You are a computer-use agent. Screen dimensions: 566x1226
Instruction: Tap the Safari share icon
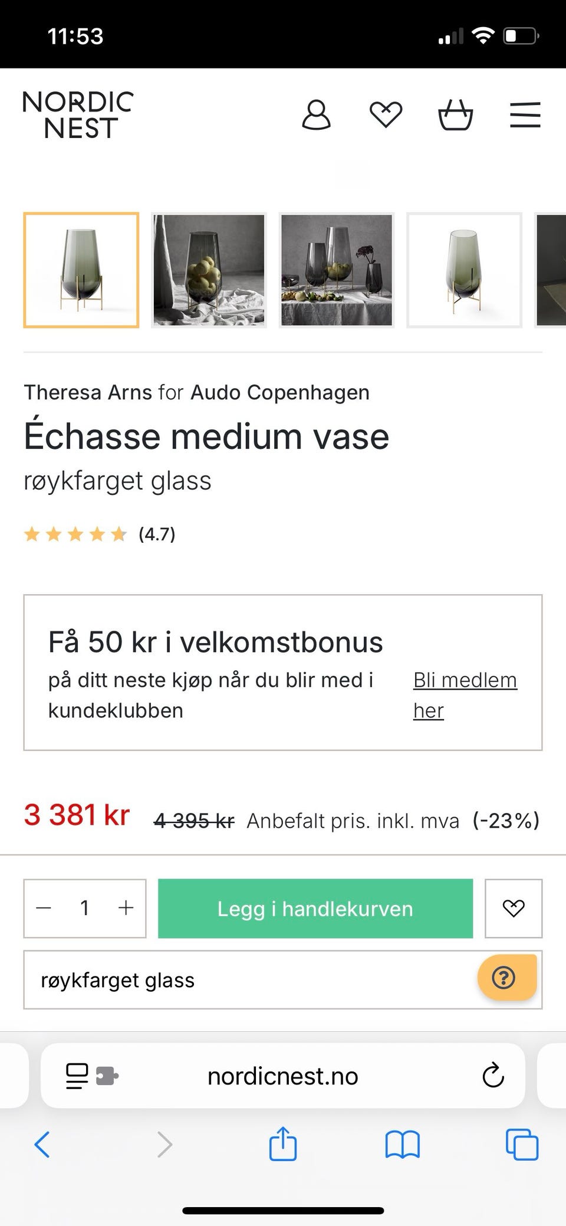click(283, 1145)
